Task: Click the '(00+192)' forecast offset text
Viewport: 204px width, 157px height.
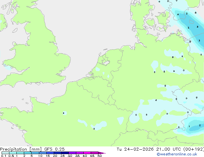Action: click(194, 149)
